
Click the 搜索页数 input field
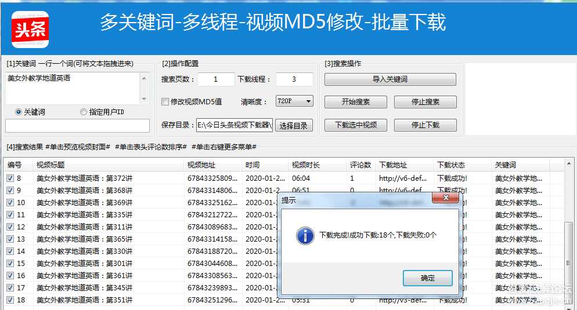point(215,79)
